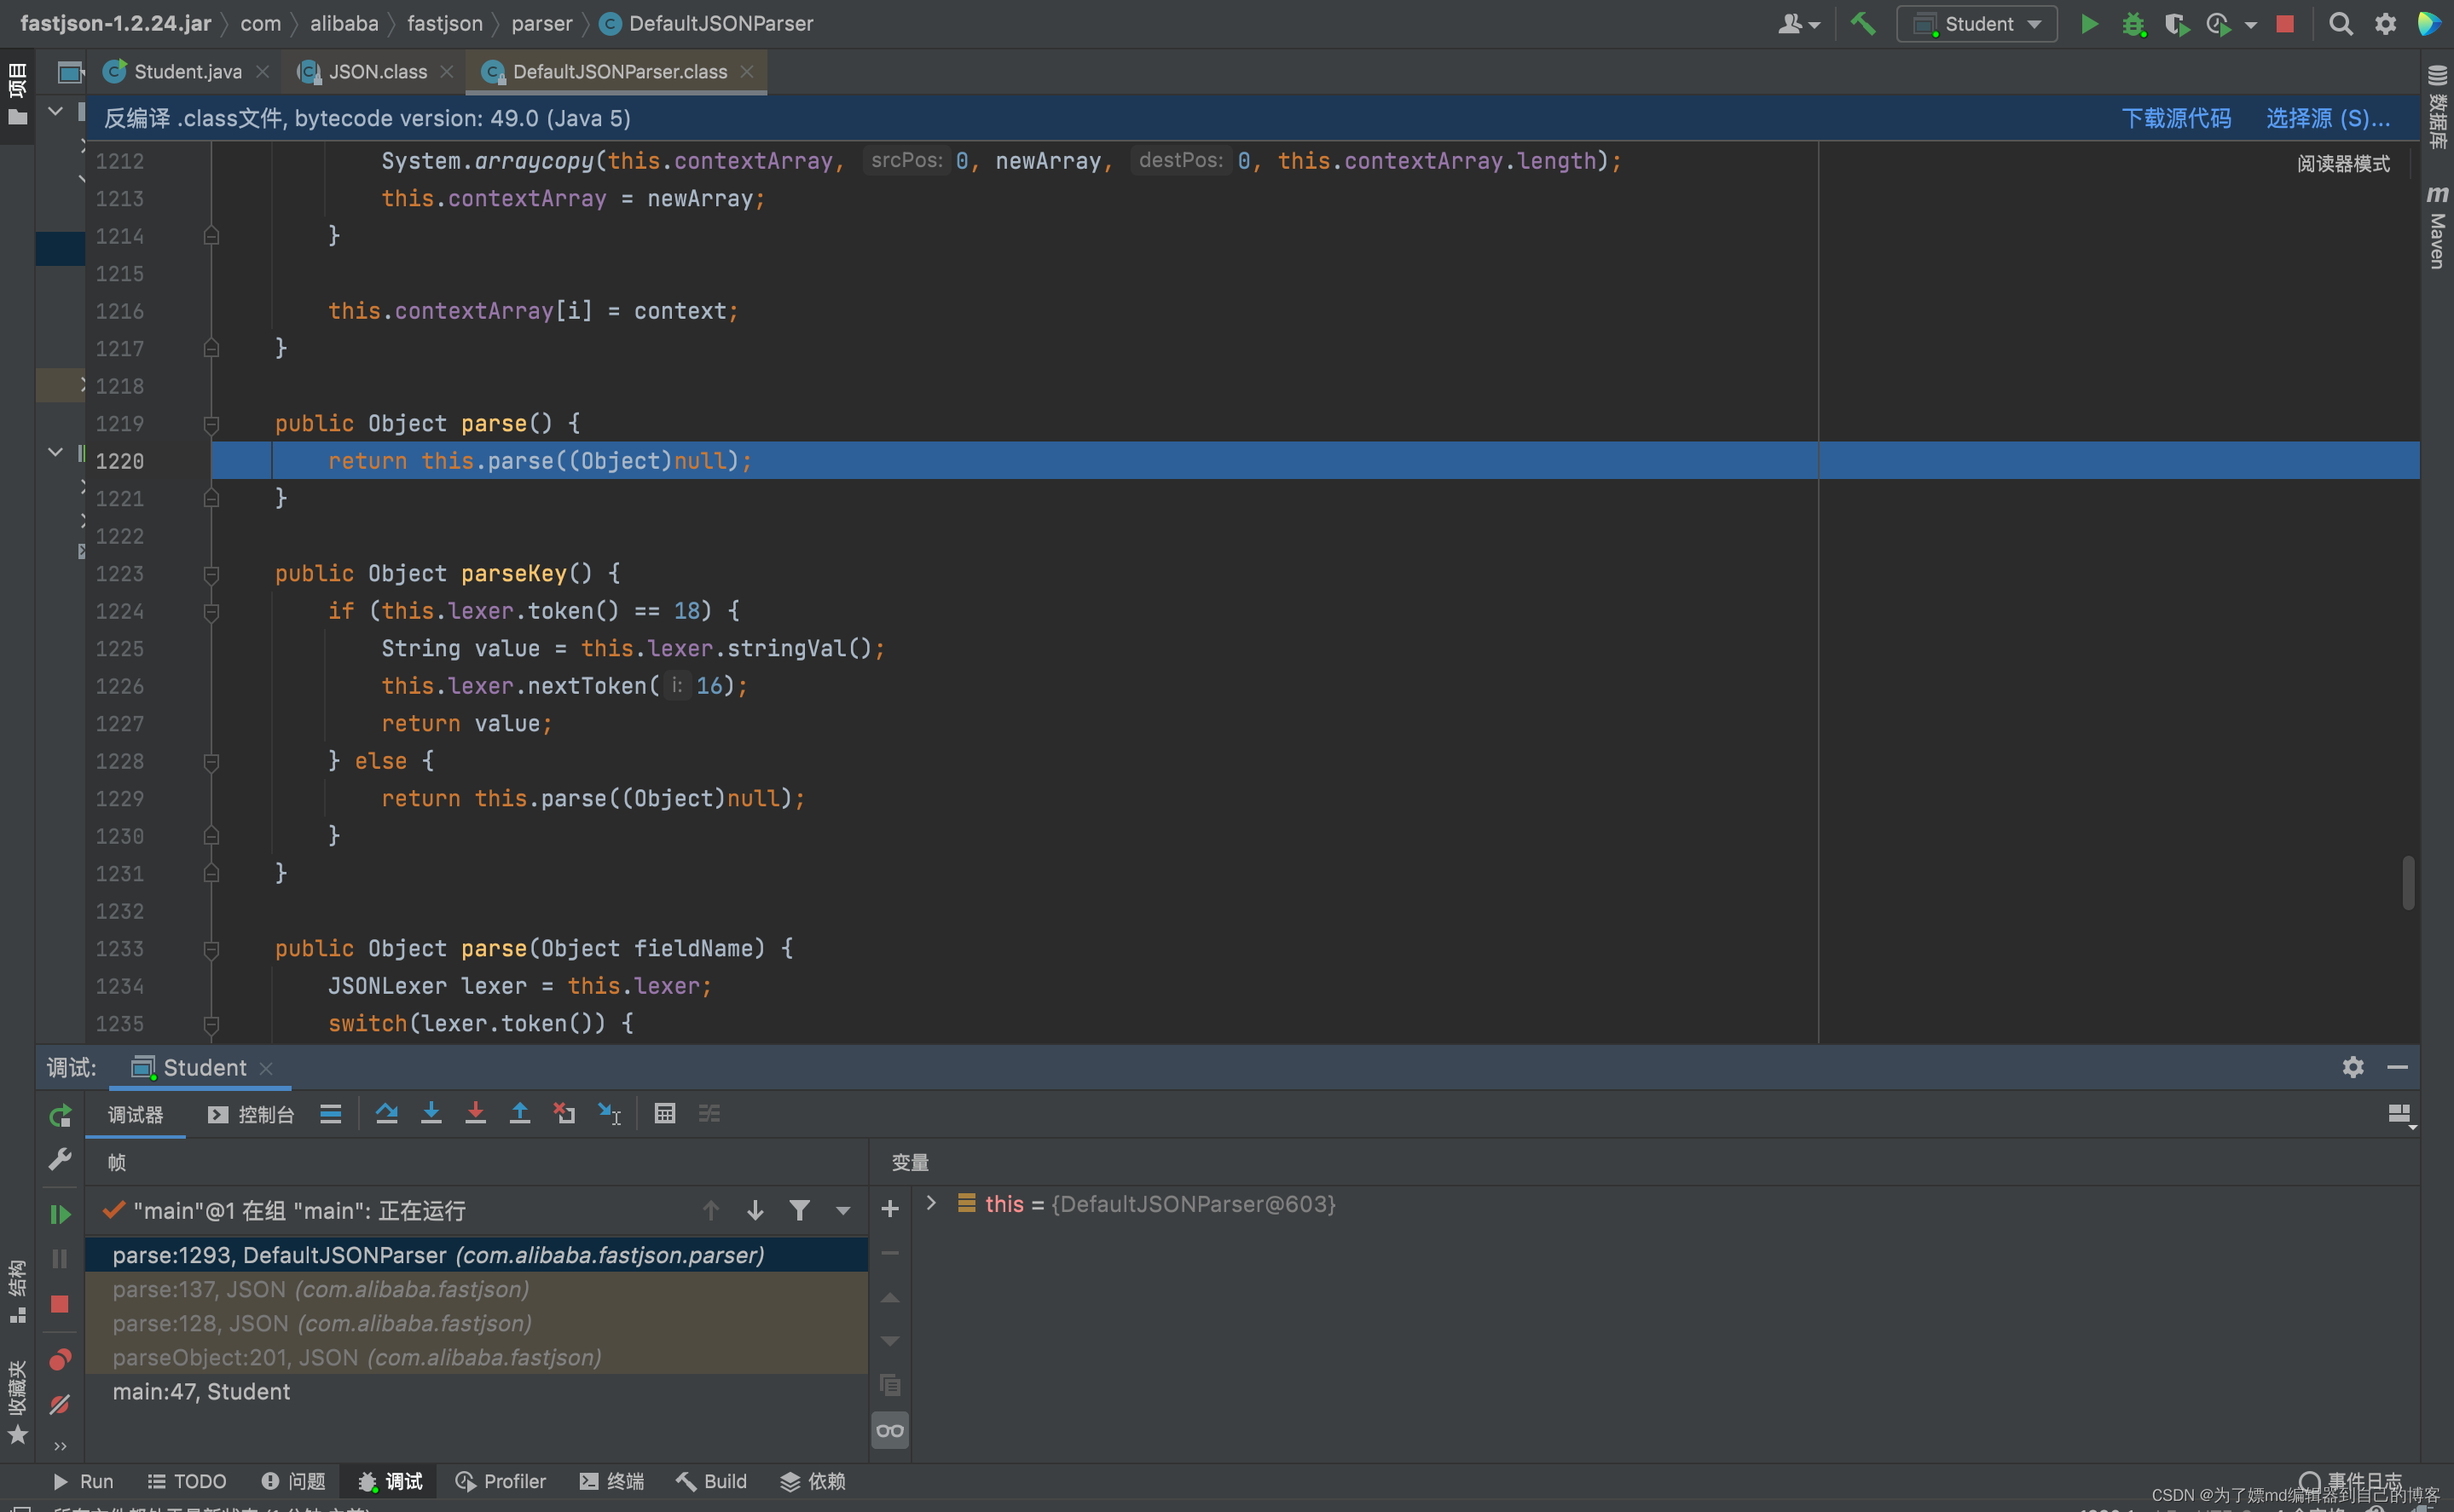Image resolution: width=2454 pixels, height=1512 pixels.
Task: Collapse parse() method fold at line 1219
Action: point(211,424)
